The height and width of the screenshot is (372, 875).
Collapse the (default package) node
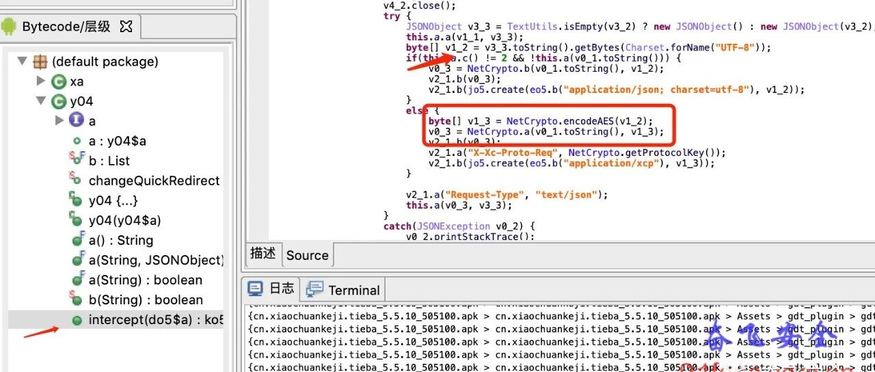[23, 62]
